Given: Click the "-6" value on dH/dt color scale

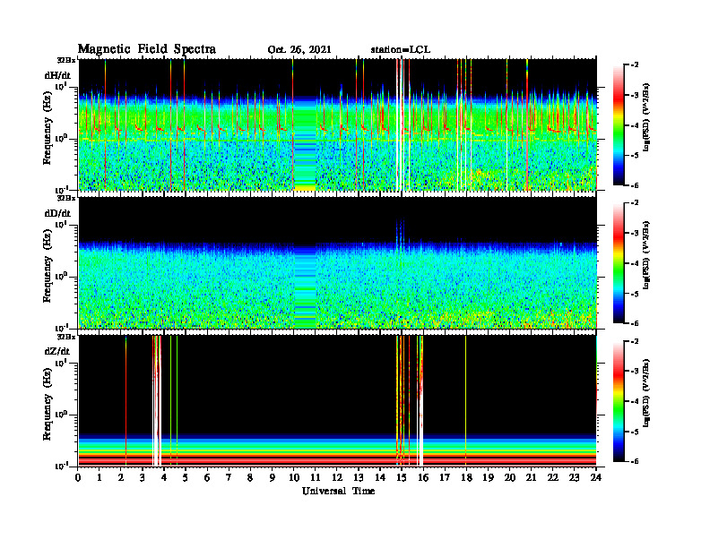Looking at the screenshot, I should pyautogui.click(x=635, y=185).
